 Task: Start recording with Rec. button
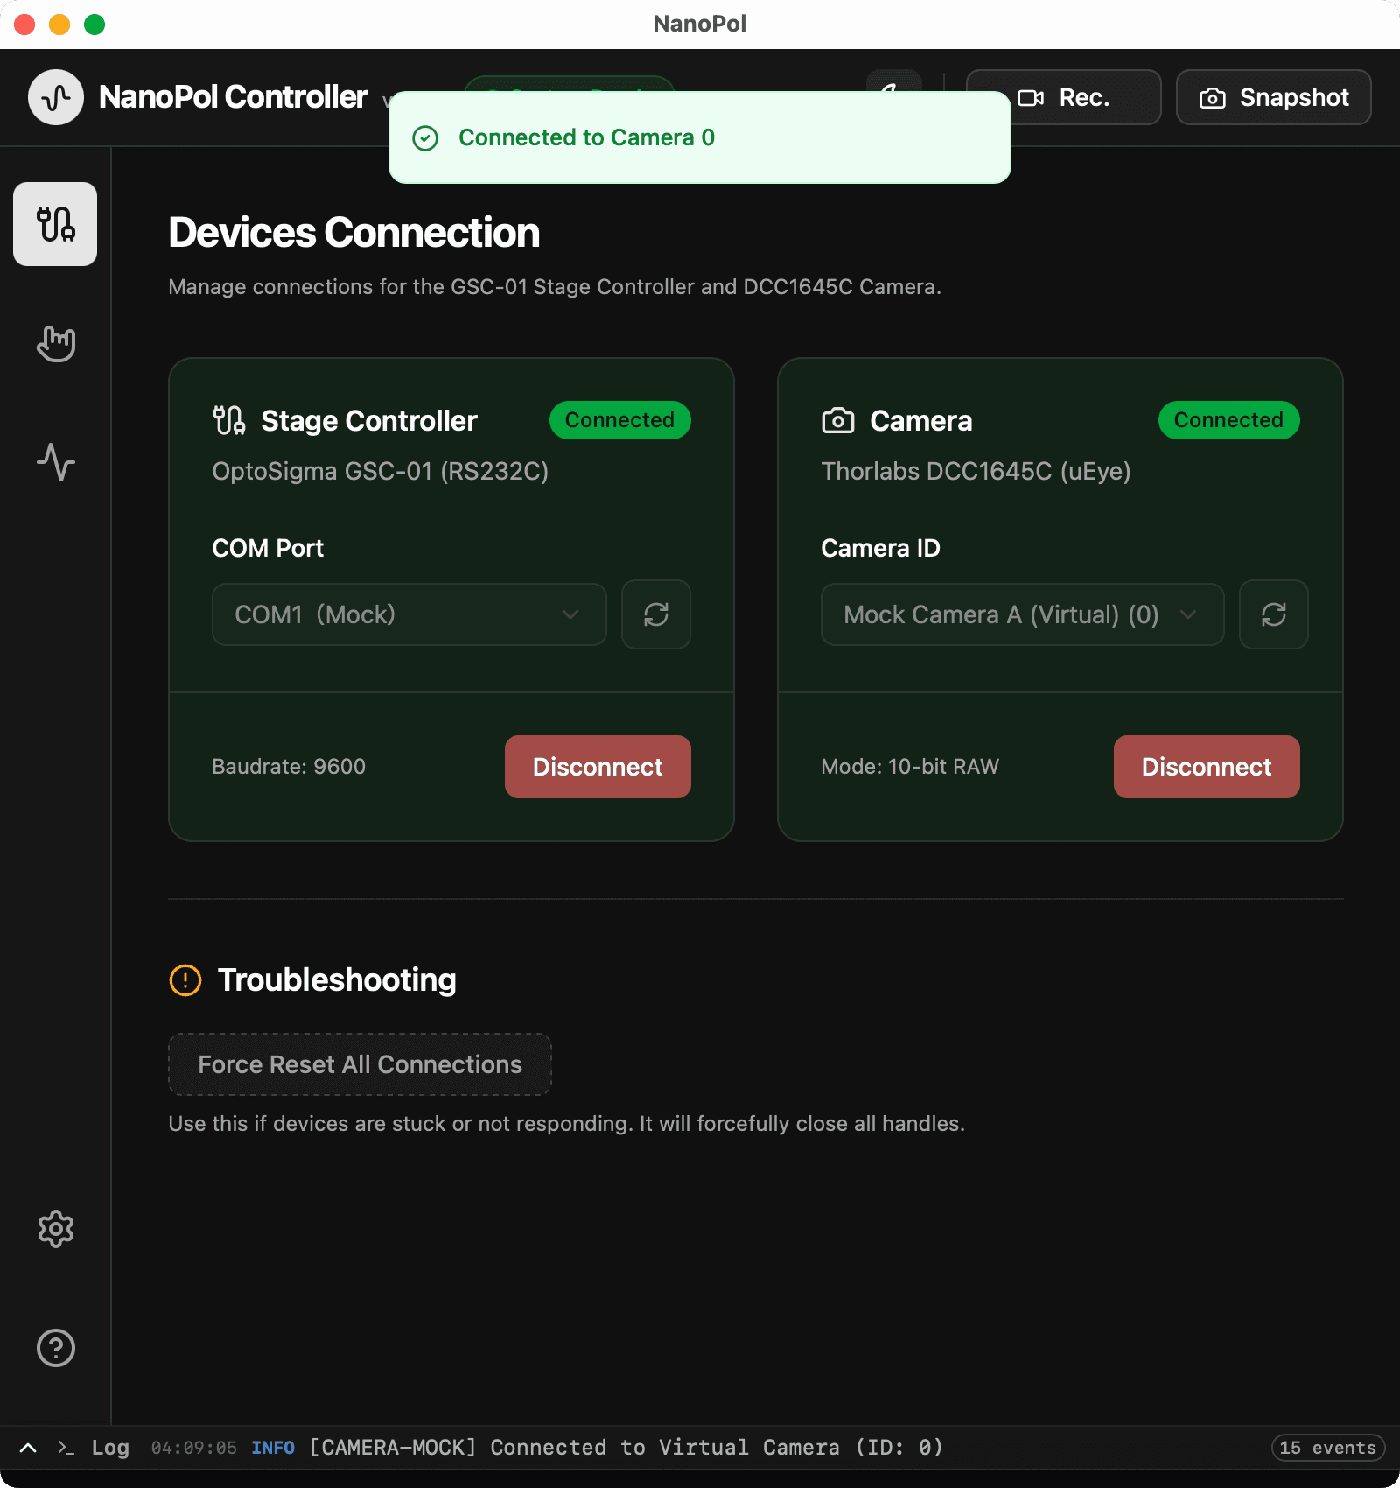pyautogui.click(x=1064, y=97)
